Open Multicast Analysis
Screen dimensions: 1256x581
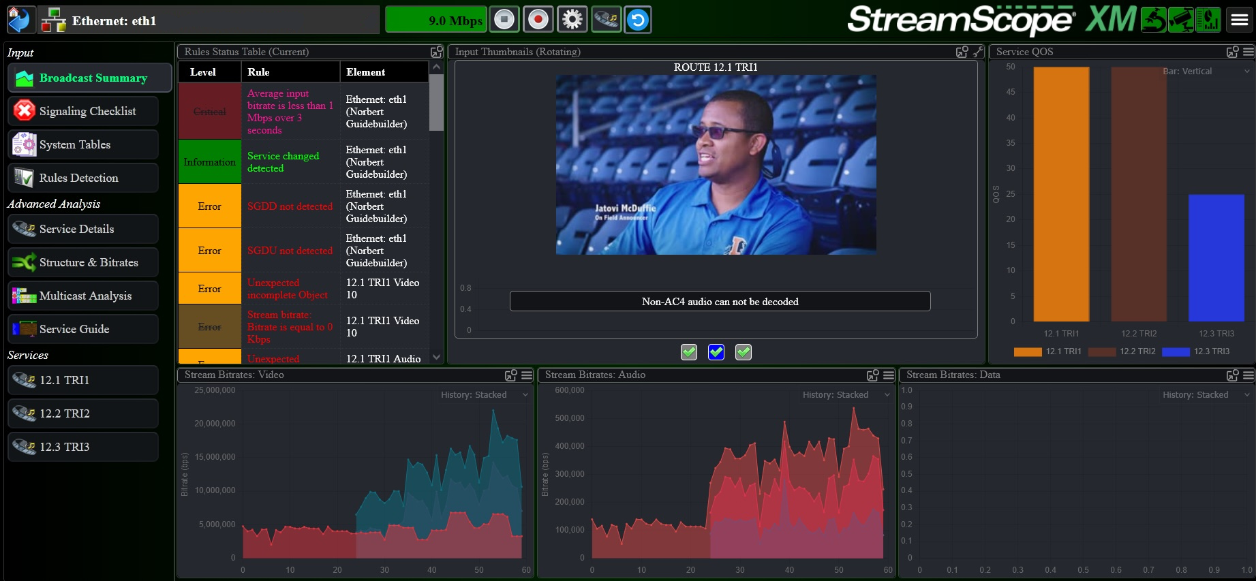pyautogui.click(x=83, y=296)
